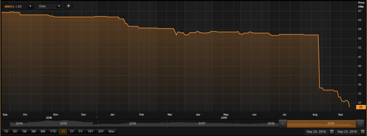Add a comparison with the plus button
367x136 pixels.
click(68, 6)
